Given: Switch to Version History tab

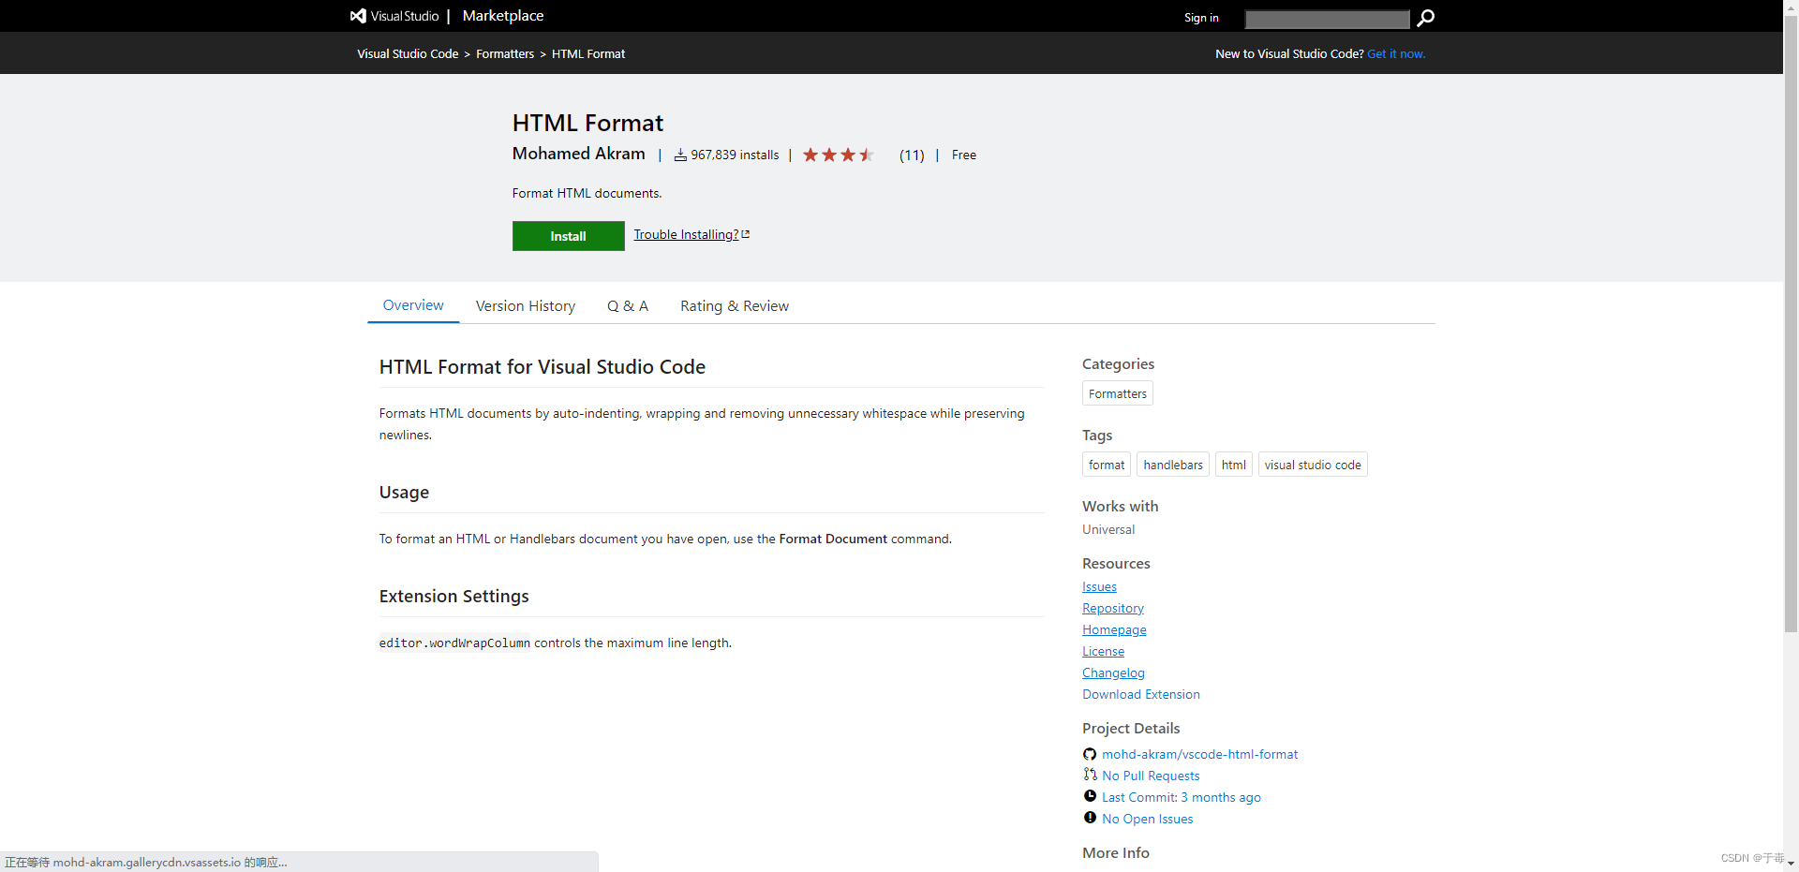Looking at the screenshot, I should pos(526,306).
